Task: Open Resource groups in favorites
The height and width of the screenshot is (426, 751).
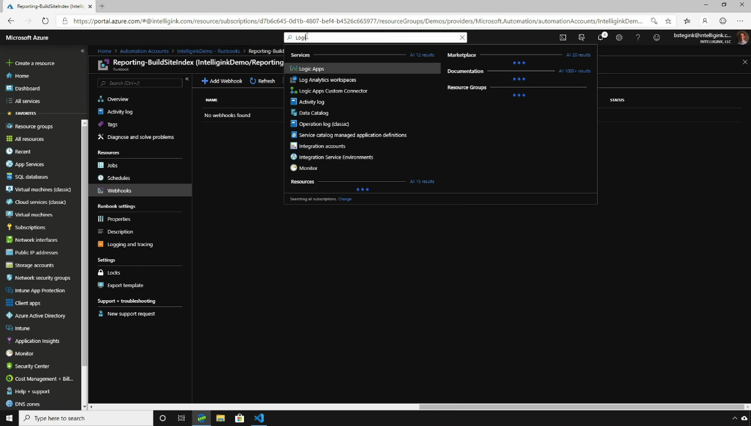Action: pos(34,126)
